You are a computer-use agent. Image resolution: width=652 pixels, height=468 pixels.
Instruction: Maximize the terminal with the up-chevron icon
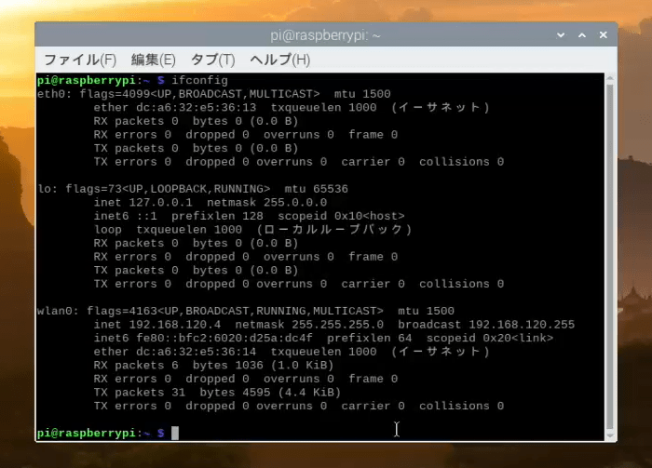[x=582, y=35]
